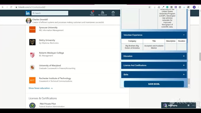Click the purple S extension icon

pyautogui.click(x=176, y=7)
